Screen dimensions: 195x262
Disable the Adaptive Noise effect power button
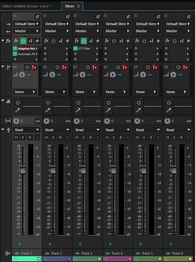pos(15,48)
